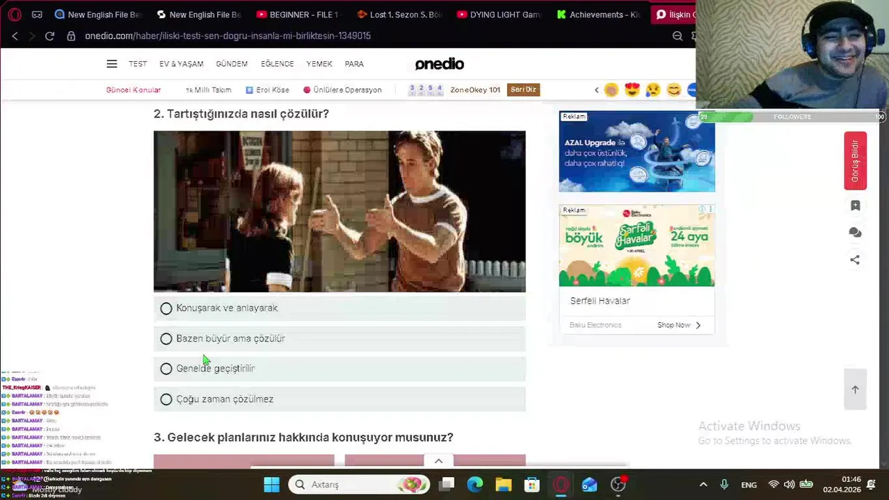
Task: Open OBS Studio from the taskbar
Action: pos(618,484)
